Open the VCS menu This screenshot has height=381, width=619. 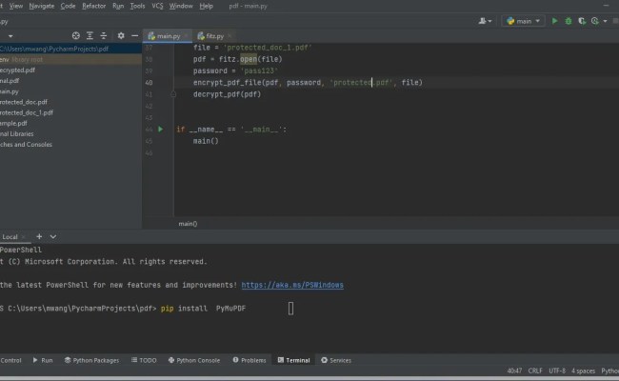pos(157,6)
